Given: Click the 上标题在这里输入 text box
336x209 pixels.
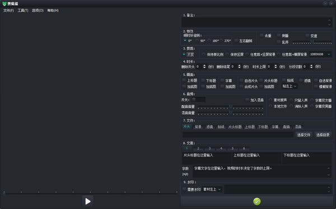Looking at the screenshot, I should (x=256, y=158).
